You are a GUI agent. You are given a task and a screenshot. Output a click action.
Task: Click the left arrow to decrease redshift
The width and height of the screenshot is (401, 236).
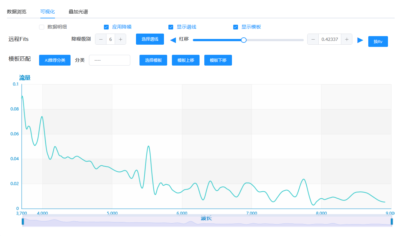click(x=173, y=40)
